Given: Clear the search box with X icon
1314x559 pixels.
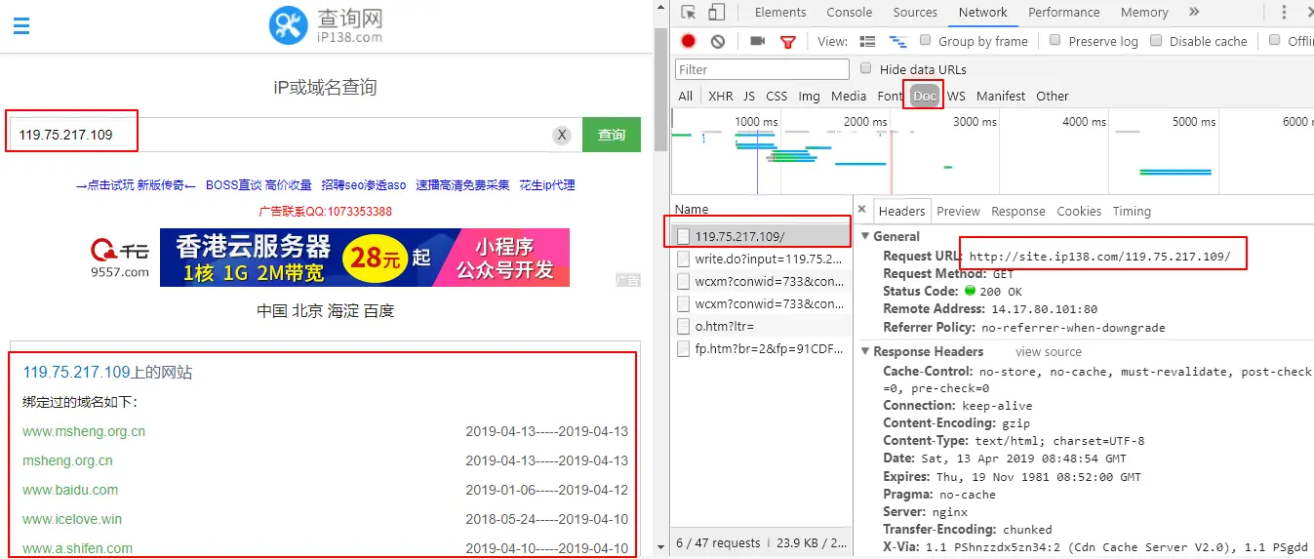Looking at the screenshot, I should 562,135.
